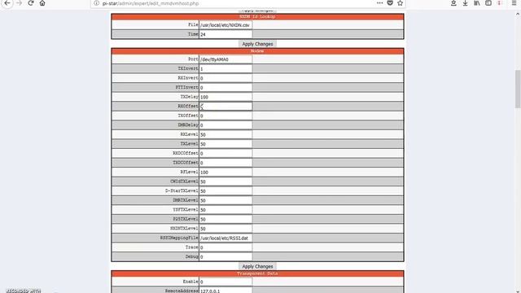Edit the RXLevel field showing 50
521x293 pixels.
point(225,134)
